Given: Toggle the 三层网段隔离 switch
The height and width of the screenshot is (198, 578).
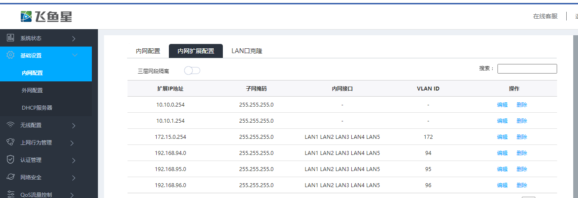Looking at the screenshot, I should tap(192, 70).
